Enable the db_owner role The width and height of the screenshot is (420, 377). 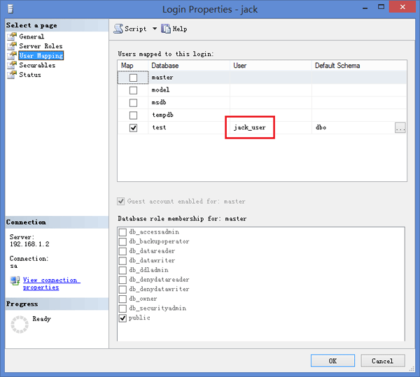[122, 299]
